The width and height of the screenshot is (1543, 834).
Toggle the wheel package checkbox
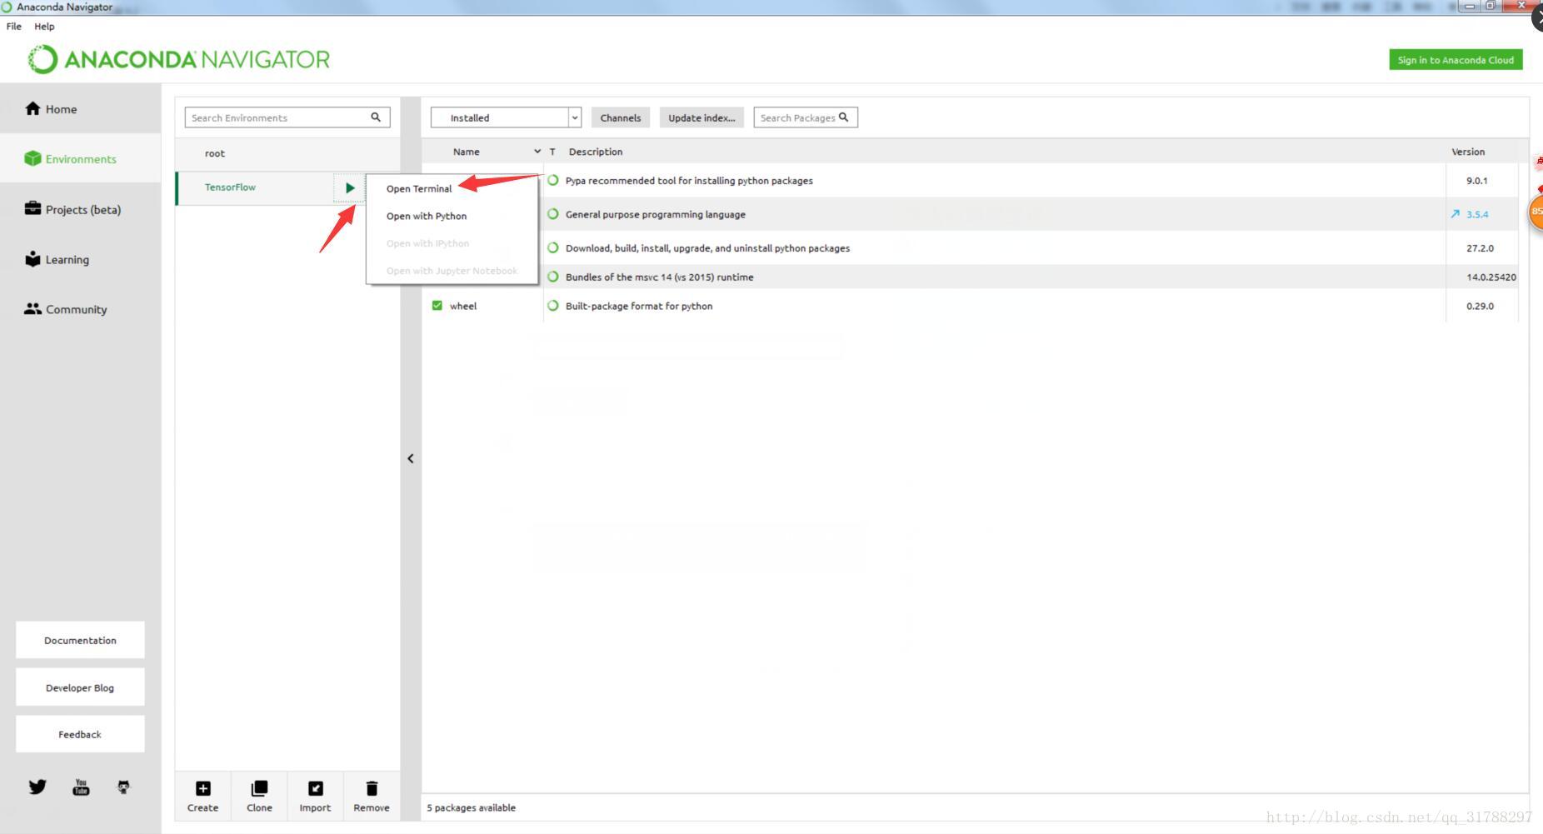(437, 306)
